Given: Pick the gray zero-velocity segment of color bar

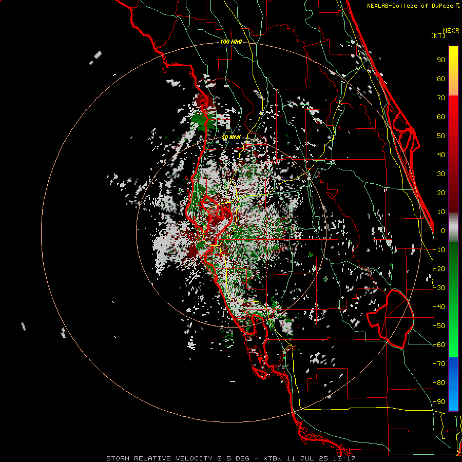Looking at the screenshot, I should [453, 228].
